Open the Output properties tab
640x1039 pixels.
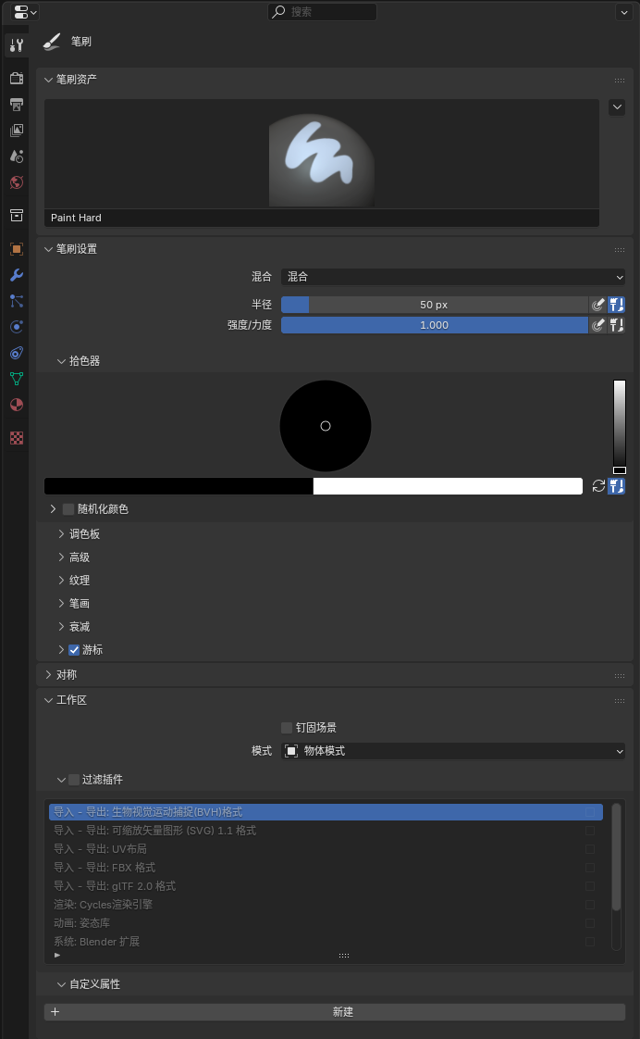click(16, 104)
